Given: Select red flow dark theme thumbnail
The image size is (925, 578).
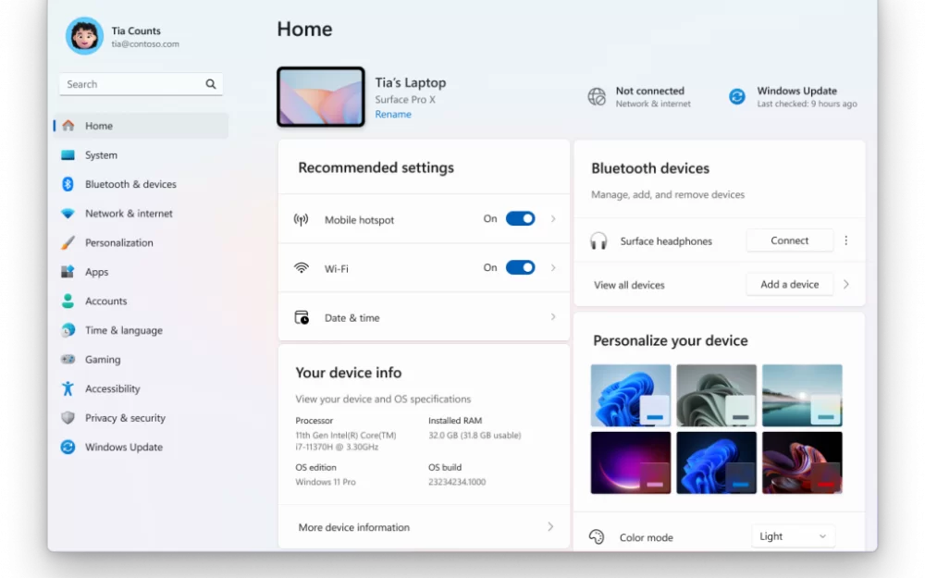Looking at the screenshot, I should (x=802, y=462).
